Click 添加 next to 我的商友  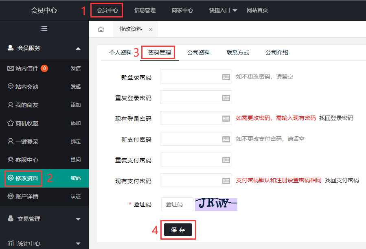[x=76, y=105]
